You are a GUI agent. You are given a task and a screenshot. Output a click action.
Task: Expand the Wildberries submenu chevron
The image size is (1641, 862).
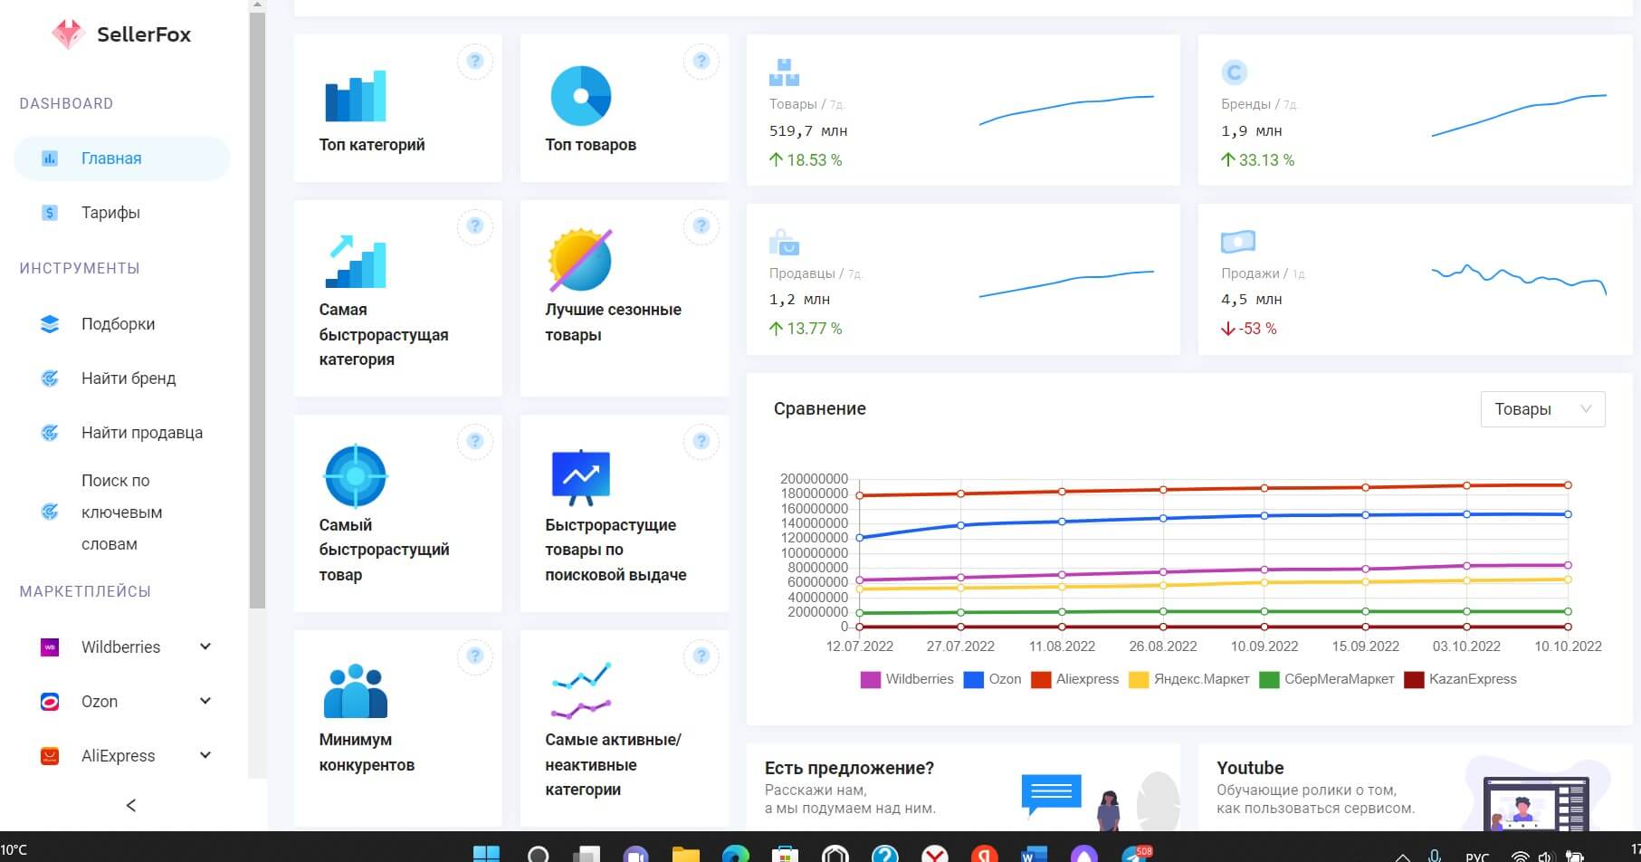205,646
